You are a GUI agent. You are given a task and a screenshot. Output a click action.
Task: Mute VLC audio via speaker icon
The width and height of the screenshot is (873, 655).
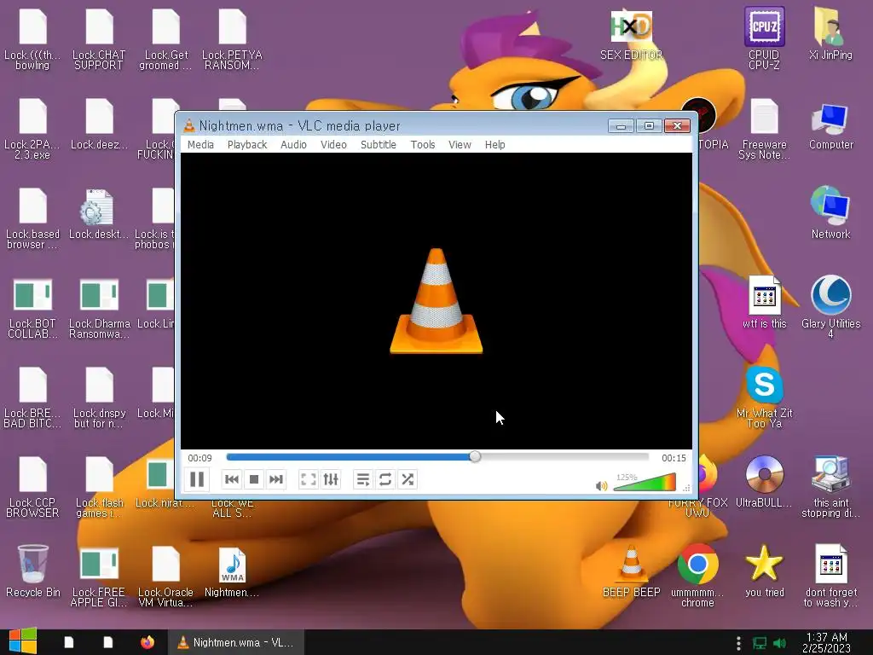coord(601,485)
